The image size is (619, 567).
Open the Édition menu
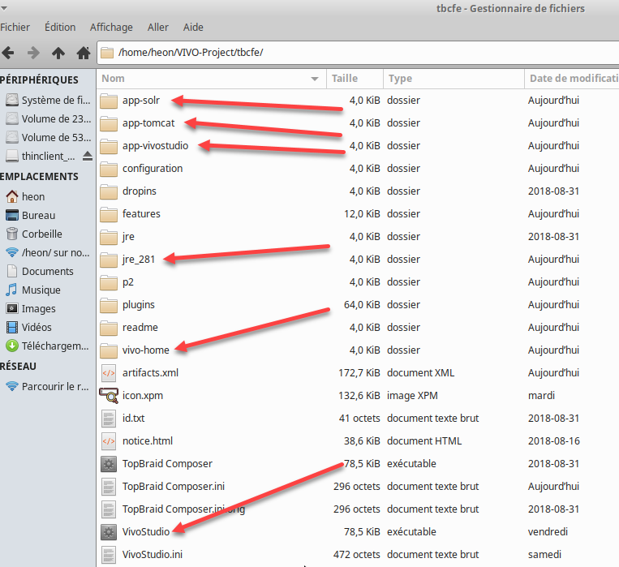[x=60, y=28]
